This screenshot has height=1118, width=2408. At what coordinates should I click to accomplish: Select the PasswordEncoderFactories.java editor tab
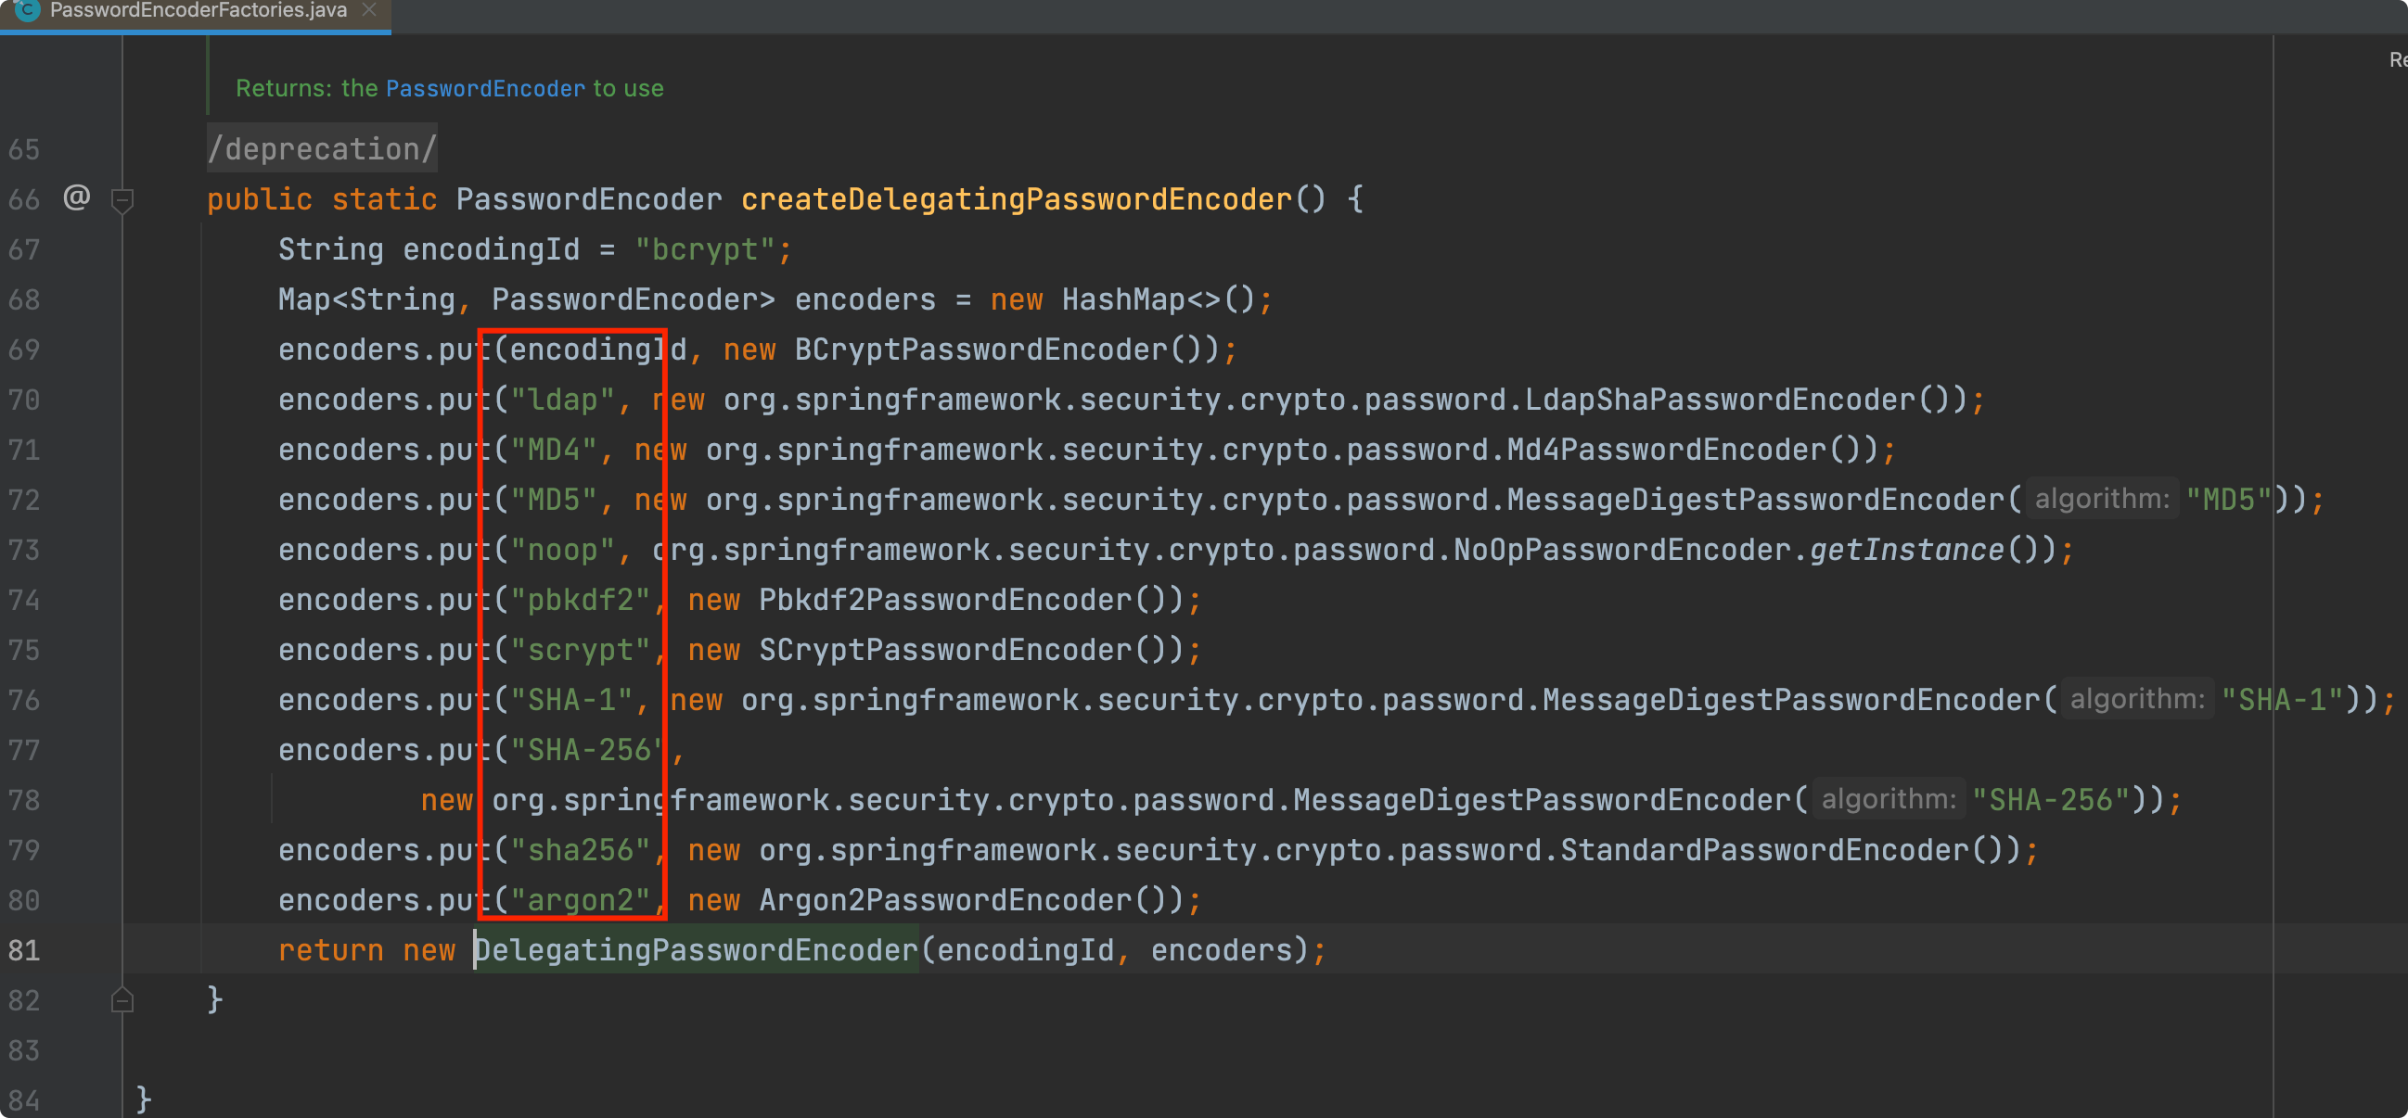pyautogui.click(x=198, y=11)
